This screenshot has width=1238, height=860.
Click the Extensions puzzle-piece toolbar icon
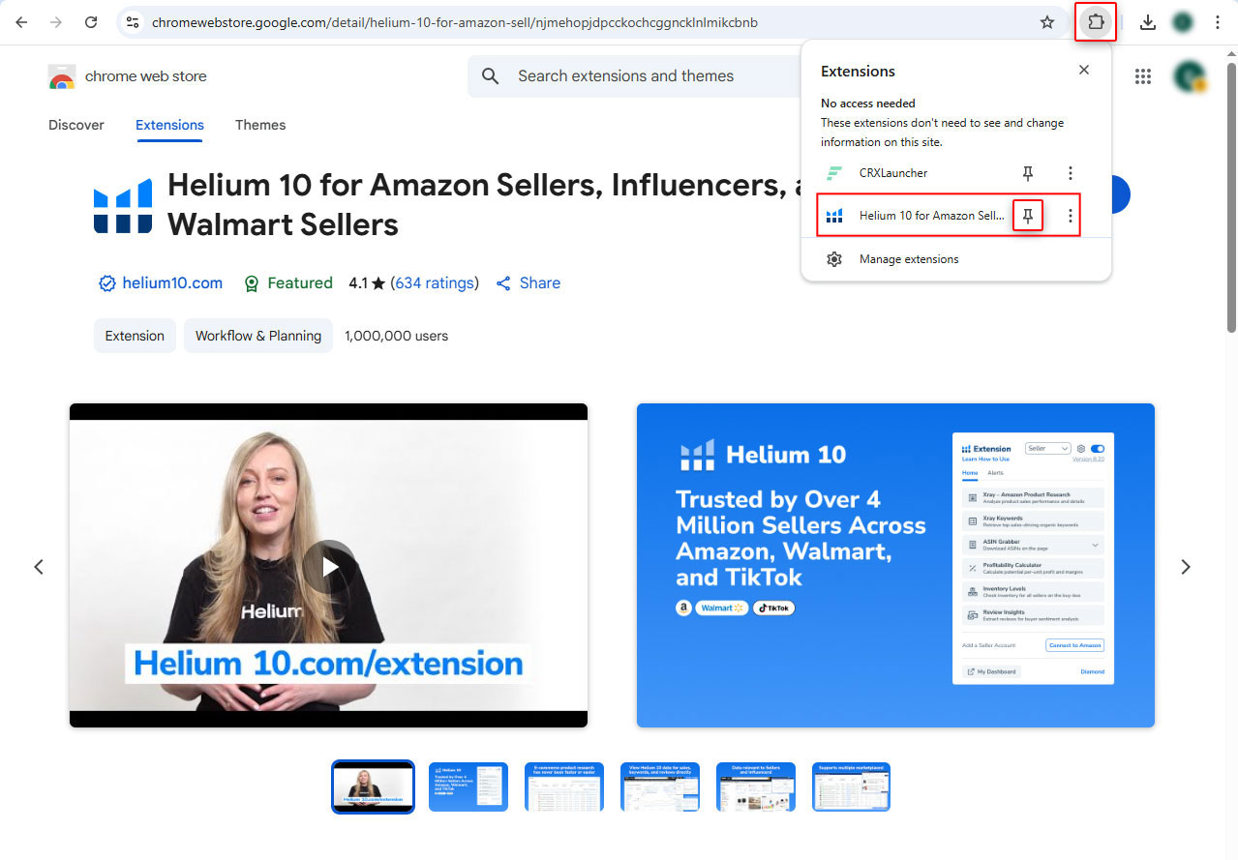point(1096,22)
